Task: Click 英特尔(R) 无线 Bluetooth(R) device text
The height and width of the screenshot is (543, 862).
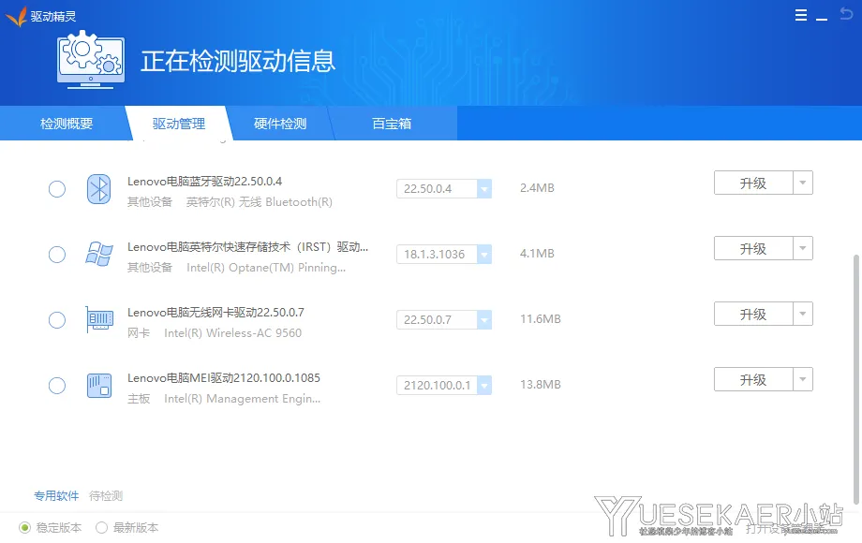Action: 259,202
